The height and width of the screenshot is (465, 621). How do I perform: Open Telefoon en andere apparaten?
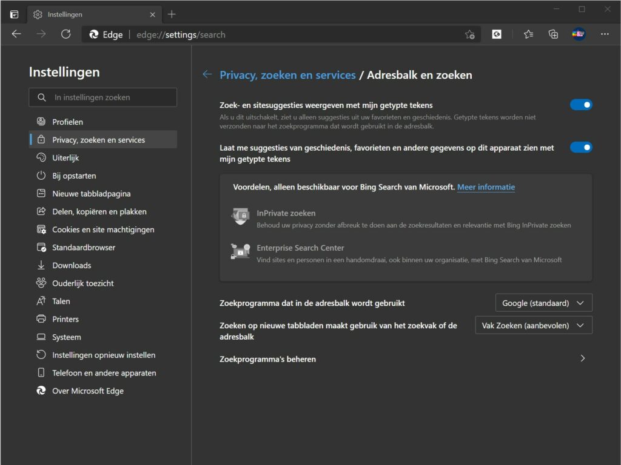click(103, 373)
